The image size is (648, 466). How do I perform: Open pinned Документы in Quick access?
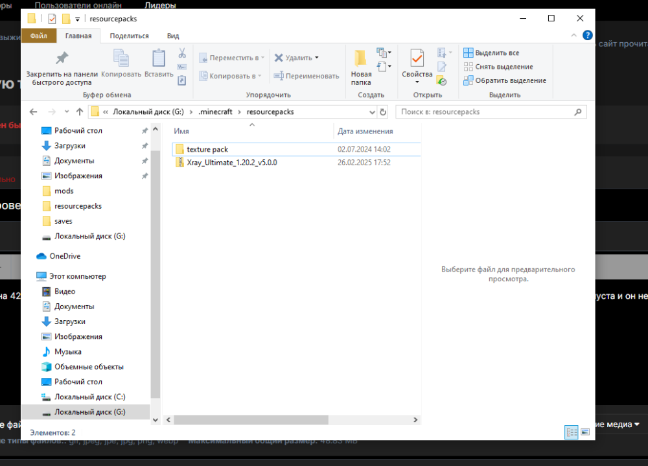(x=74, y=161)
